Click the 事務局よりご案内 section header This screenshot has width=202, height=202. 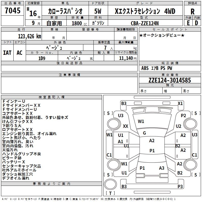click(x=52, y=184)
